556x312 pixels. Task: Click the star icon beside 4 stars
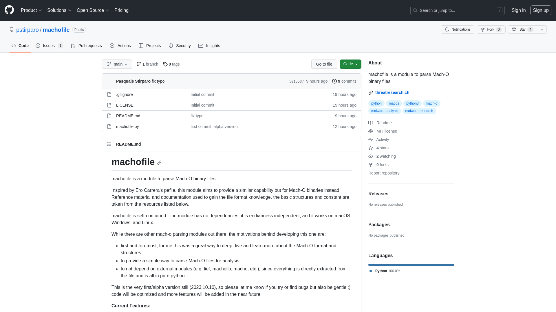[371, 148]
